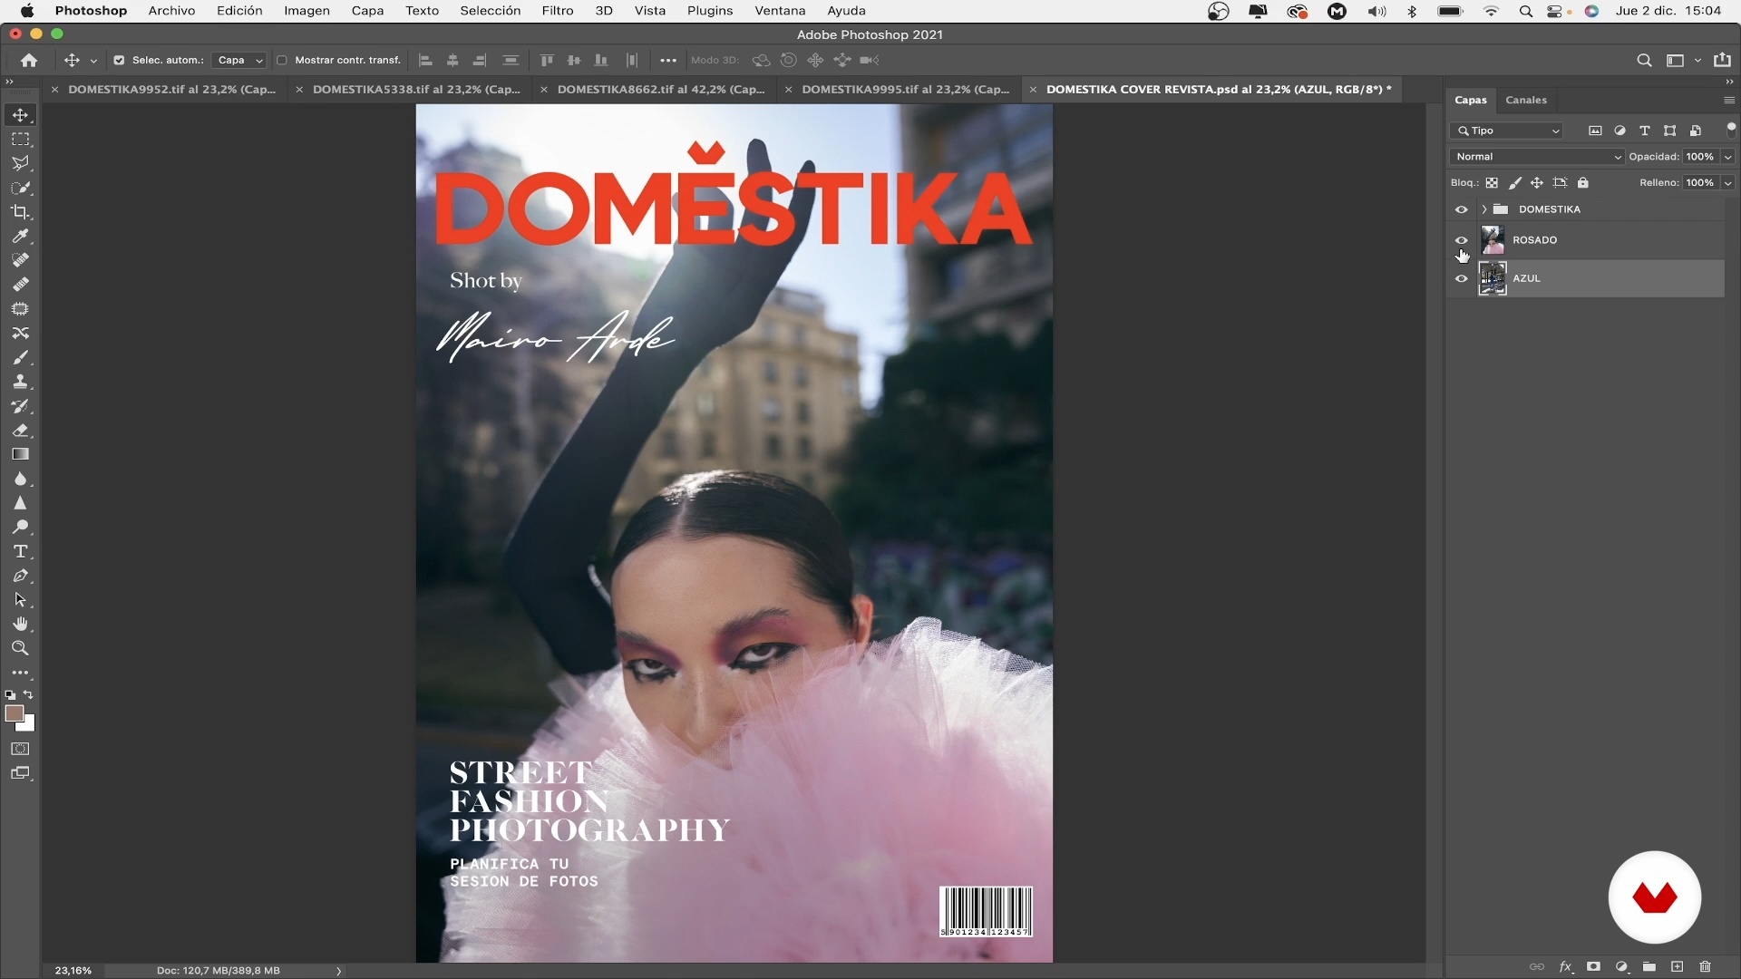1741x979 pixels.
Task: Select the Rectangular Marquee tool
Action: click(x=20, y=140)
